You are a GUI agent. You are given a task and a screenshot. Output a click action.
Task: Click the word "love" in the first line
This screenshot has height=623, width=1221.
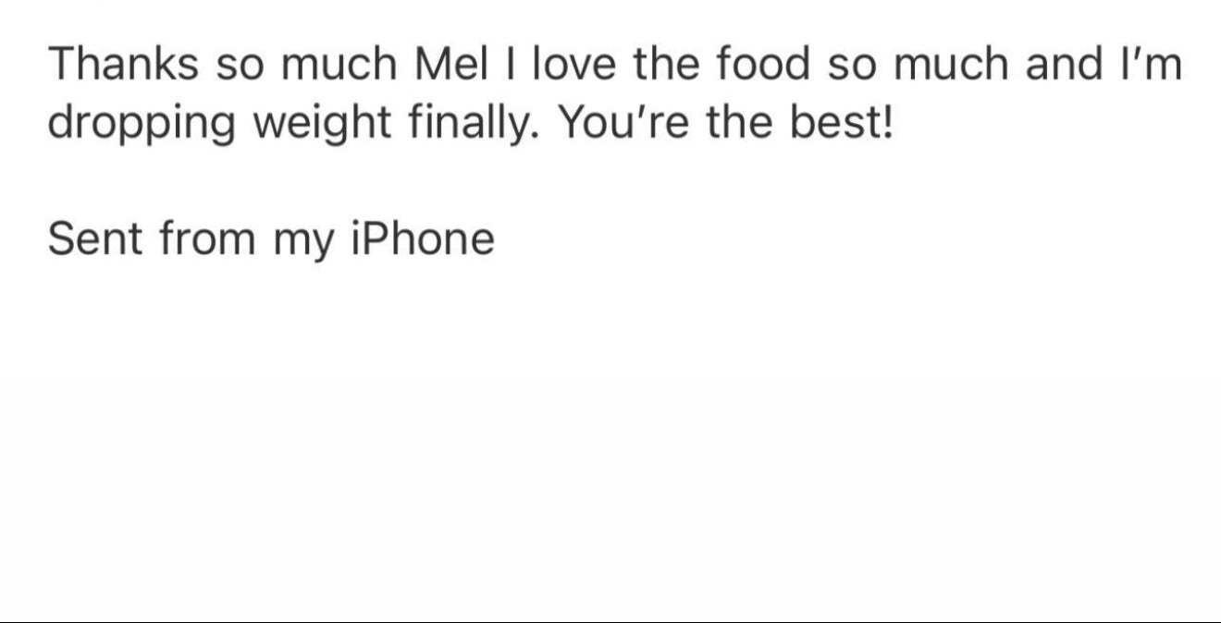pos(581,65)
